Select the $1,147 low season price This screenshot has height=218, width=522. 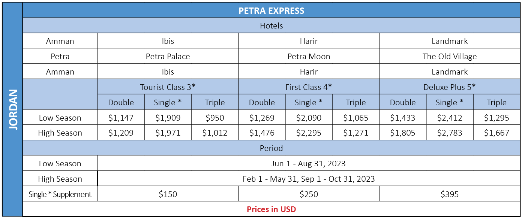(121, 118)
